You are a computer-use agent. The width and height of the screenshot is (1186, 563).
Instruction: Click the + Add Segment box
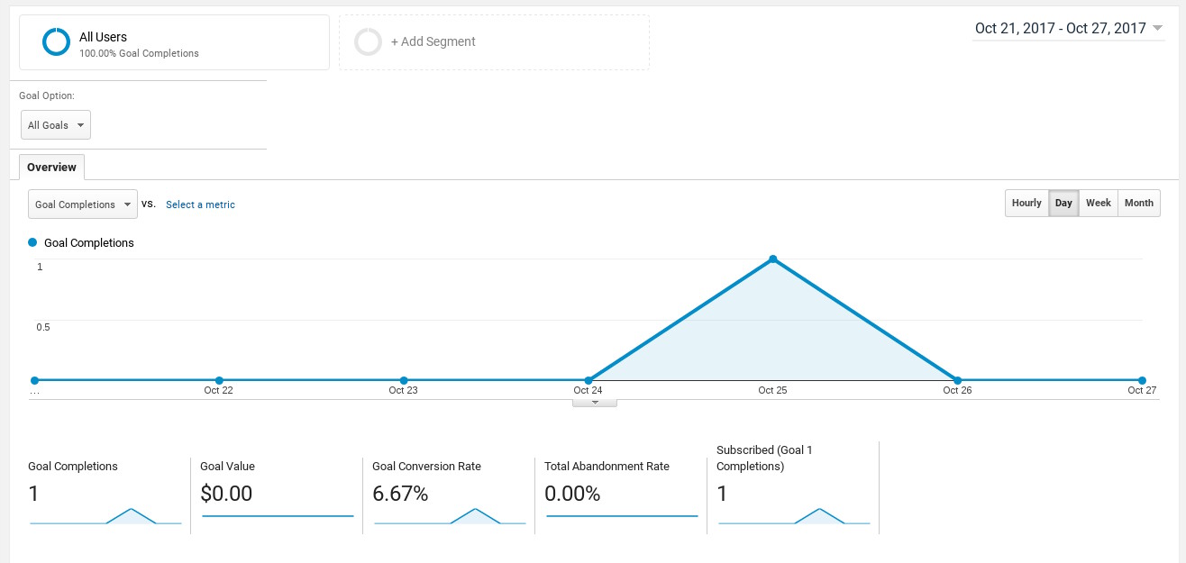point(494,42)
